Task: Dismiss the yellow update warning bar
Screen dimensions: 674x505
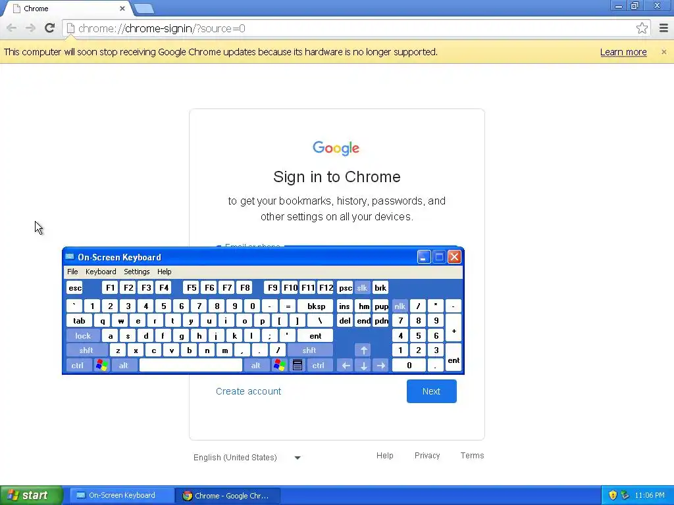Action: click(663, 52)
